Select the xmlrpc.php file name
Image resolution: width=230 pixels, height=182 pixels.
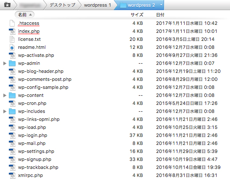[x=30, y=175]
